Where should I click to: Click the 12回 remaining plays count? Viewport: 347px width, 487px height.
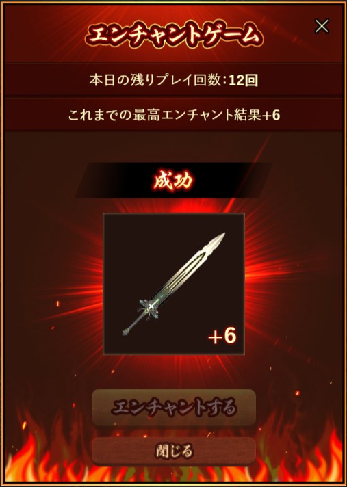point(243,81)
